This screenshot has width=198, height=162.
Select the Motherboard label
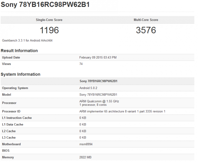(x=11, y=144)
